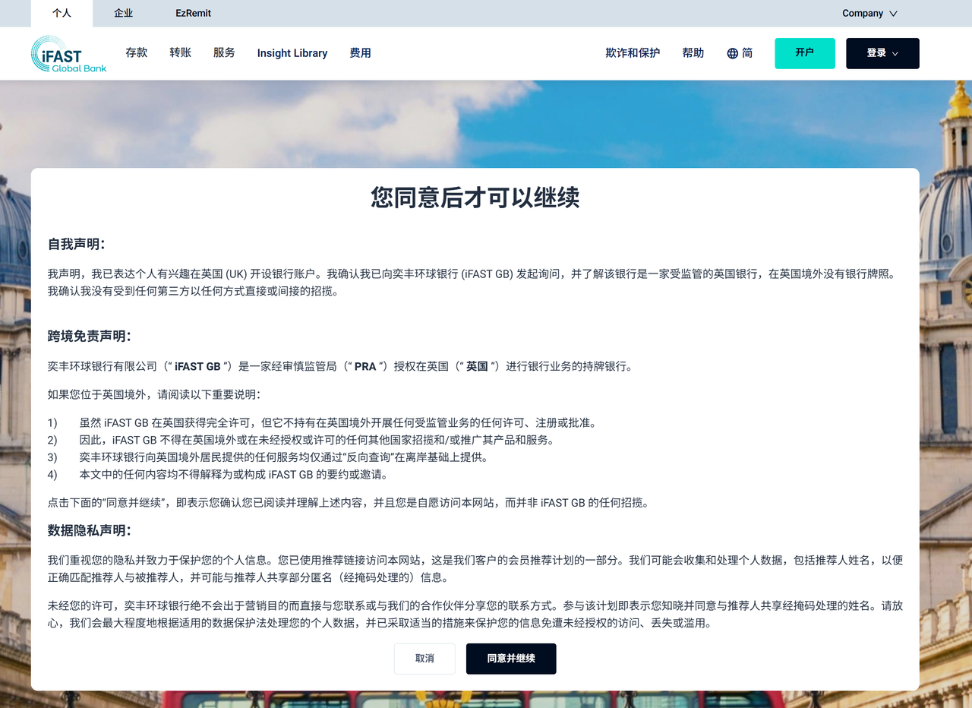Open the 转账 navigation menu
This screenshot has height=708, width=972.
(180, 53)
